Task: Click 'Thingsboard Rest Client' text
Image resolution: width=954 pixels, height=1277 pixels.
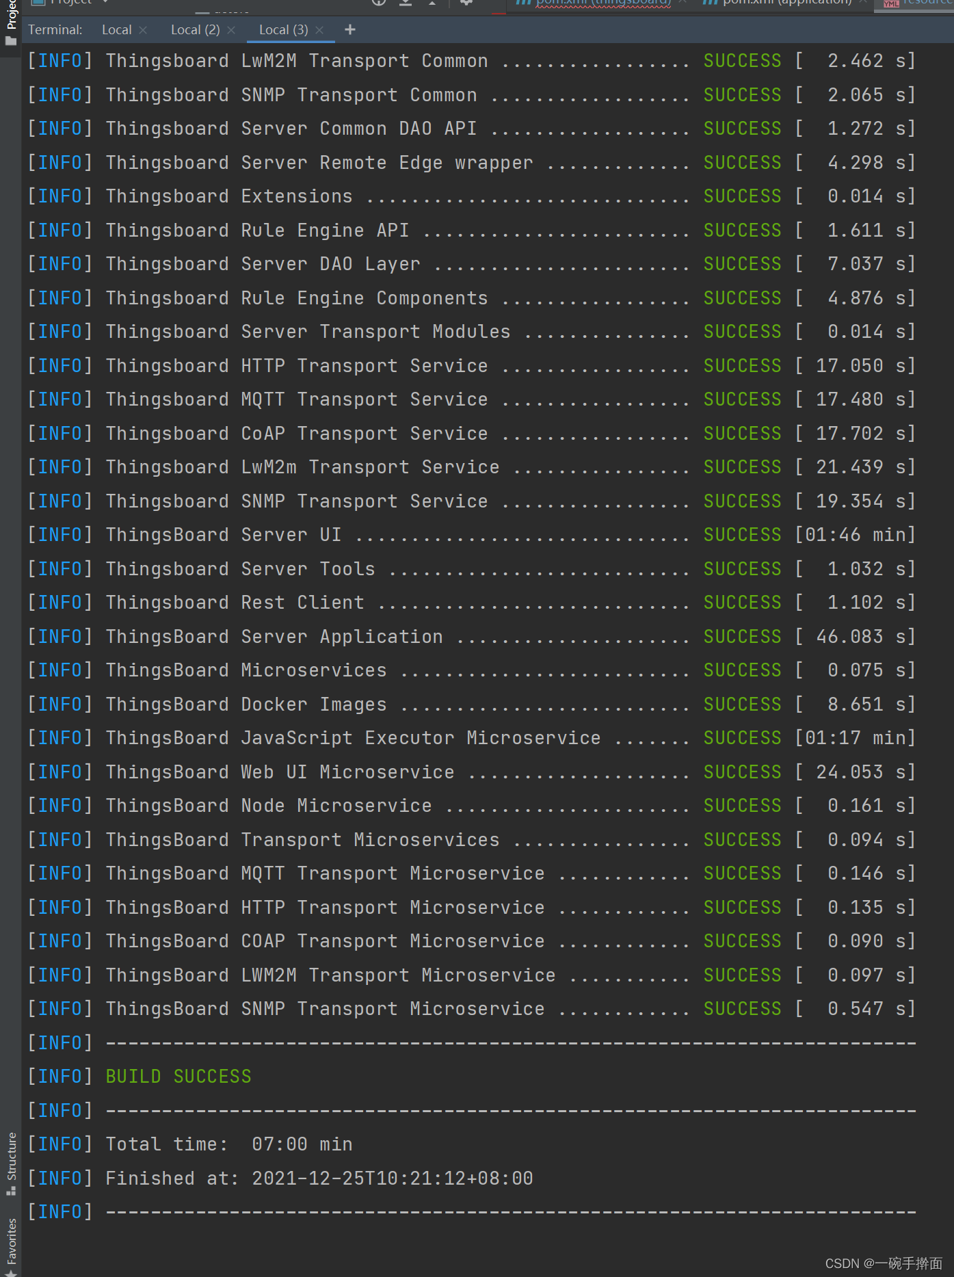Action: point(235,603)
